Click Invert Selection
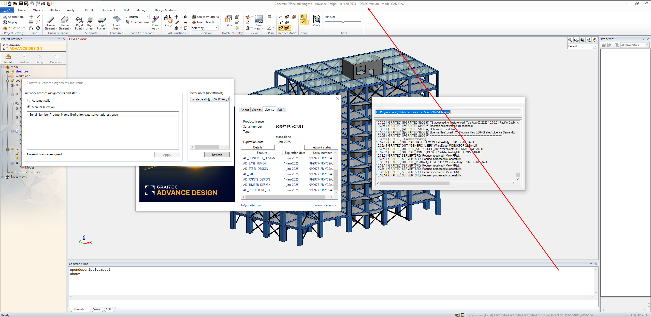 [x=205, y=22]
